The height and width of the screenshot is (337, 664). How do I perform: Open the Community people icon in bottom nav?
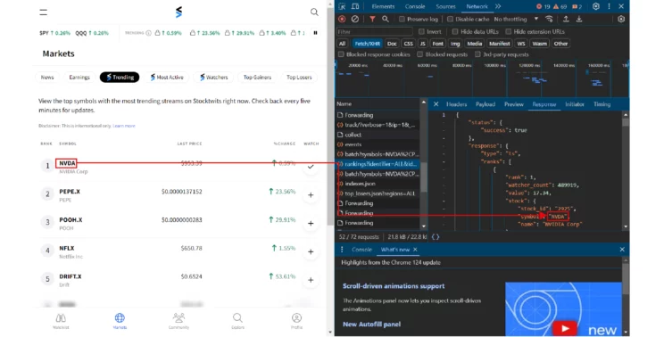(x=178, y=317)
